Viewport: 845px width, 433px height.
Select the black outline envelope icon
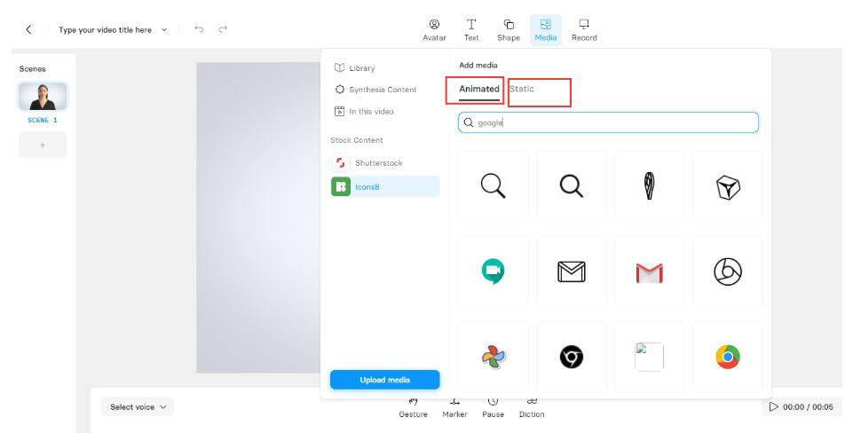click(x=572, y=272)
